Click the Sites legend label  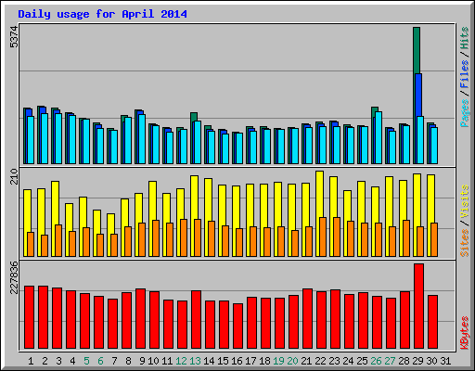coord(465,243)
